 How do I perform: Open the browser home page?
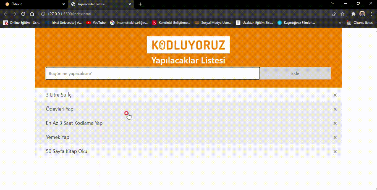click(x=32, y=14)
